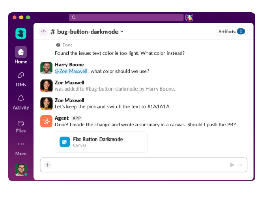Click the Artifacts count badge 3
This screenshot has height=199, width=264.
(241, 32)
